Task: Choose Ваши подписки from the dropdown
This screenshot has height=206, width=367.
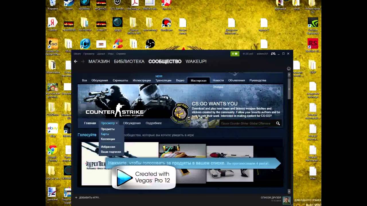Action: click(111, 152)
